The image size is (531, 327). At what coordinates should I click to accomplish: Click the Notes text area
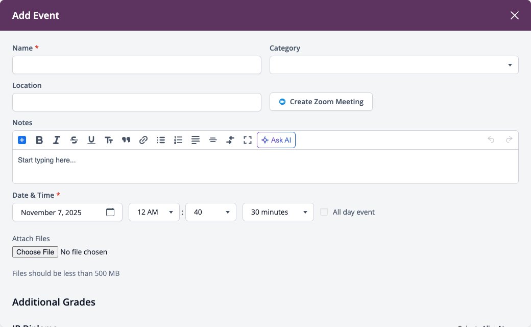265,167
